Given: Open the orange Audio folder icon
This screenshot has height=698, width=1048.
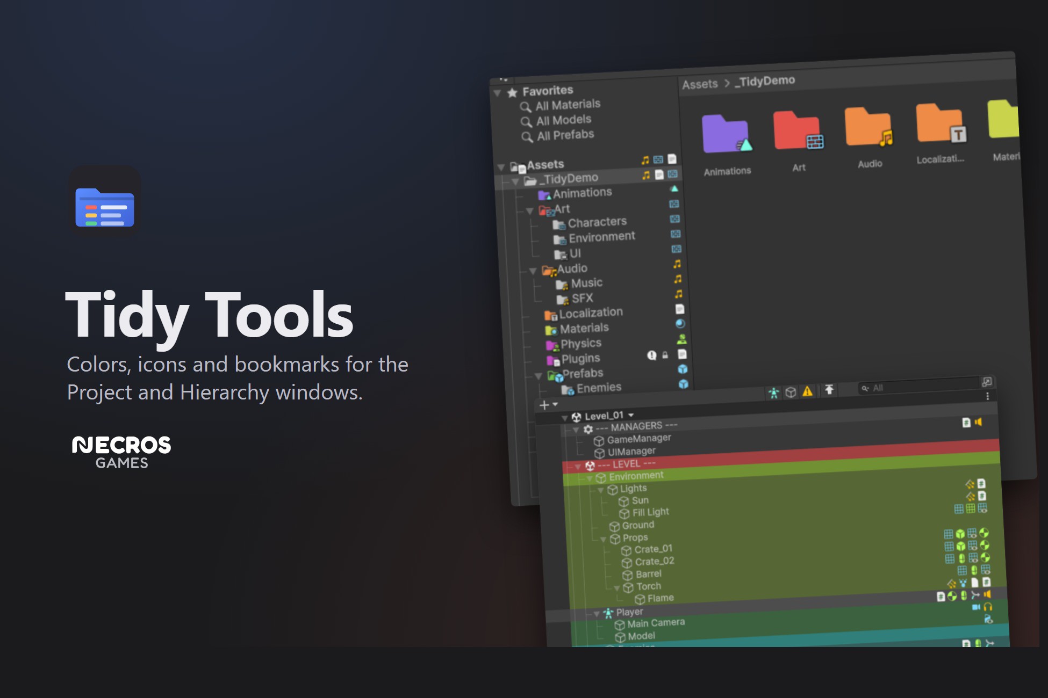Looking at the screenshot, I should 868,127.
